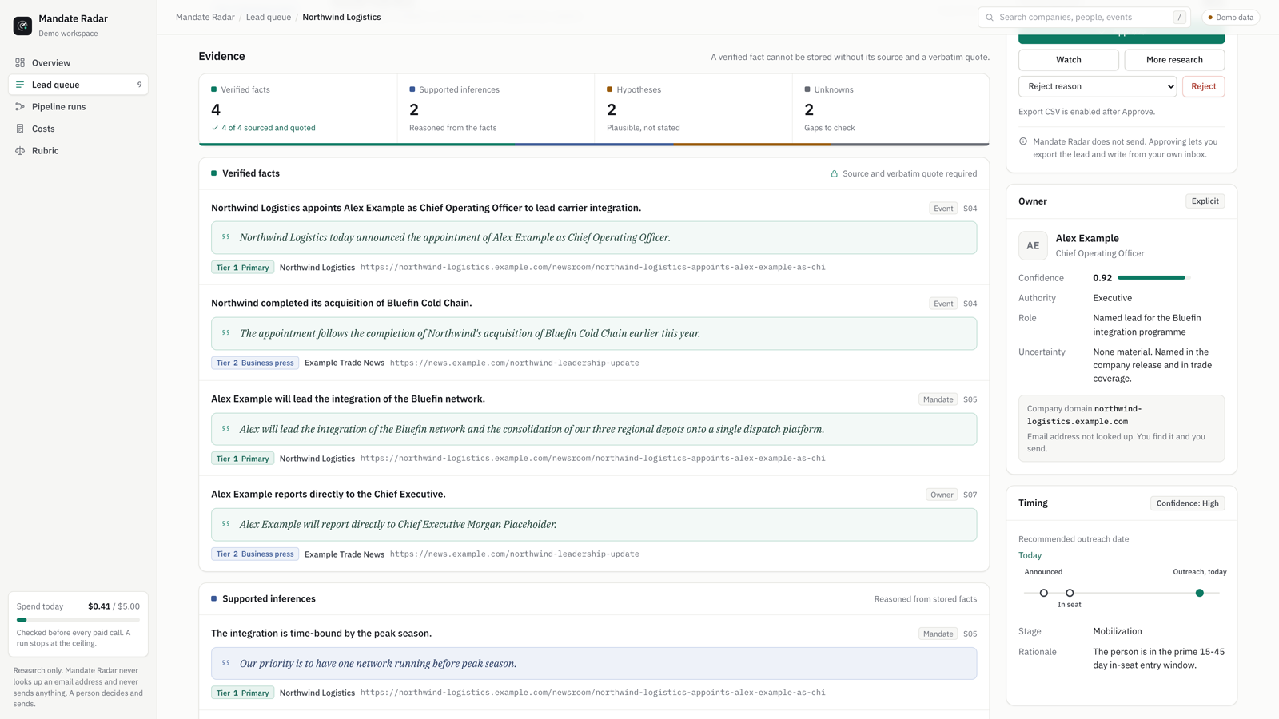Select the Verified facts summary card
The width and height of the screenshot is (1279, 719).
[x=298, y=109]
